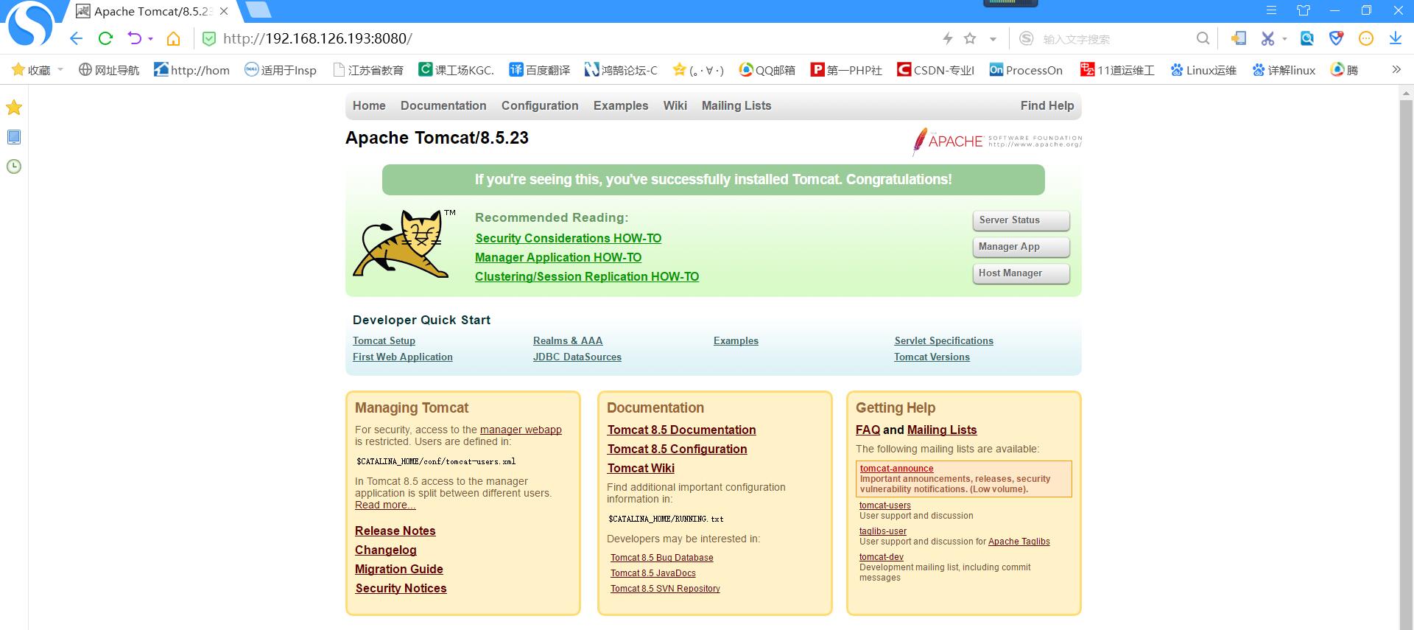Open a new tab with the tab button
The height and width of the screenshot is (630, 1414).
pyautogui.click(x=258, y=10)
